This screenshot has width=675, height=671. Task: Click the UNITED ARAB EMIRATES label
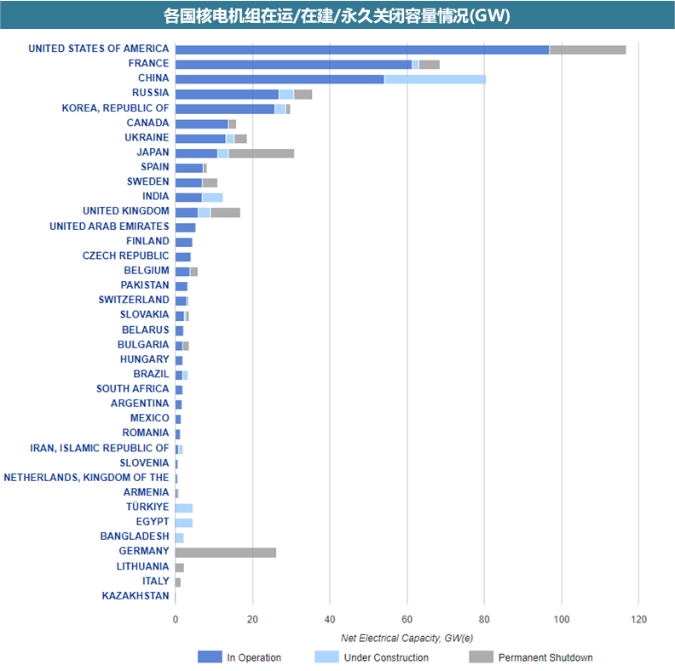pos(109,227)
